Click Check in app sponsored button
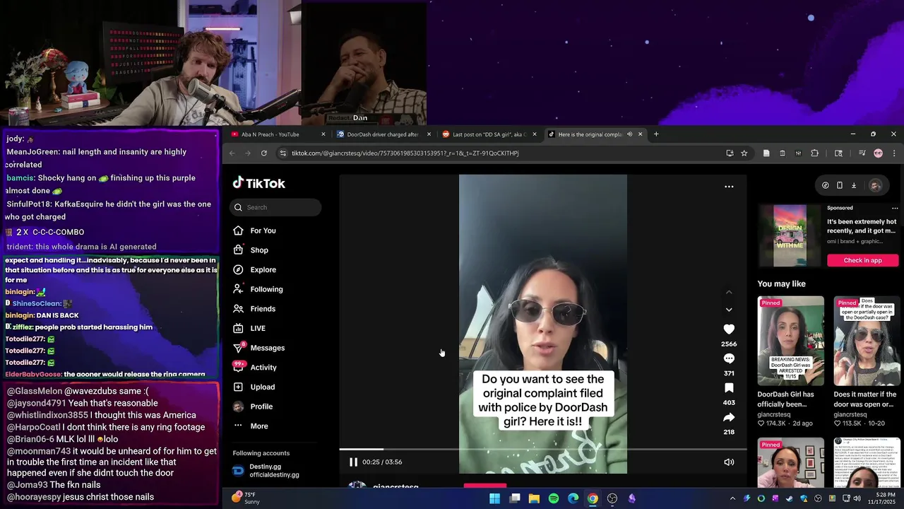This screenshot has width=904, height=509. click(862, 260)
